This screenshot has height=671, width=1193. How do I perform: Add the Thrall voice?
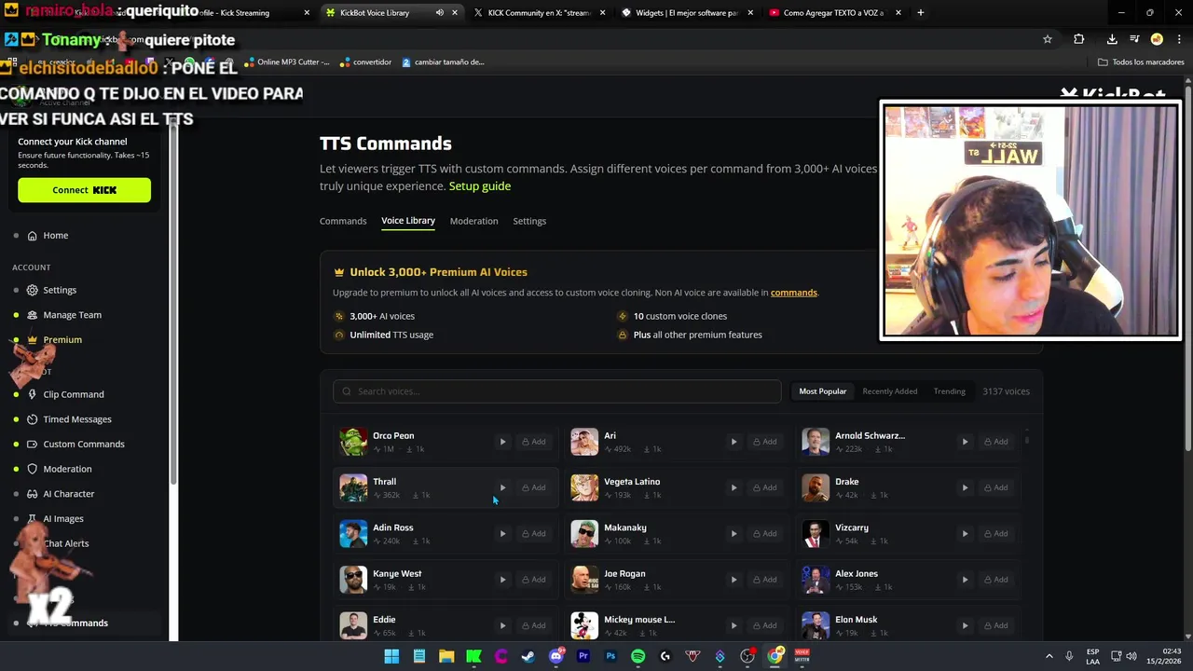(x=534, y=487)
